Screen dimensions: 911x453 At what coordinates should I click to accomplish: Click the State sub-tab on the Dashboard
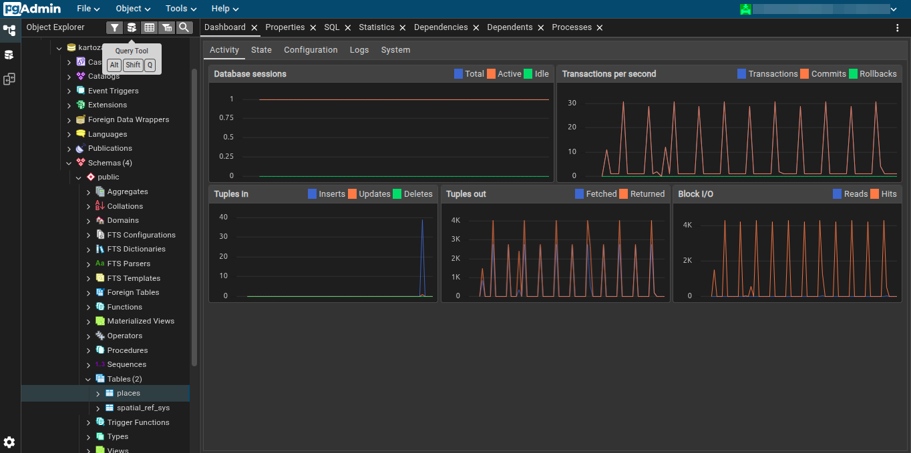(x=261, y=49)
